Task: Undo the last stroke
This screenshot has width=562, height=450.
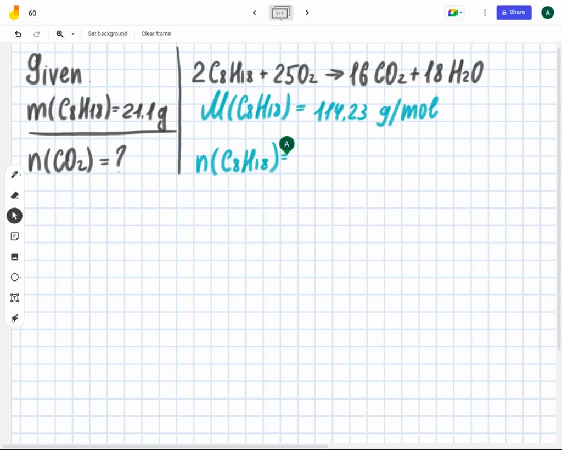Action: [18, 33]
